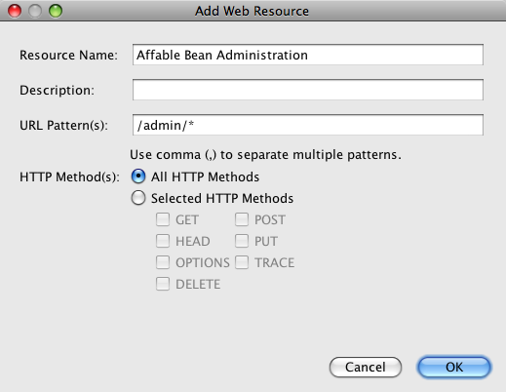Click the Resource Name text field
The width and height of the screenshot is (506, 392).
point(308,55)
